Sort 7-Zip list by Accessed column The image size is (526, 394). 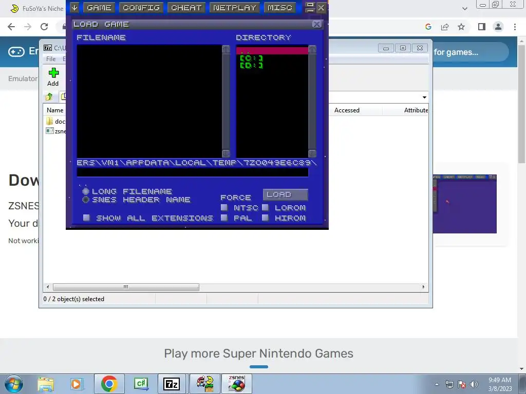coord(347,110)
